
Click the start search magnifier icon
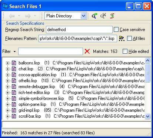(x=94, y=16)
